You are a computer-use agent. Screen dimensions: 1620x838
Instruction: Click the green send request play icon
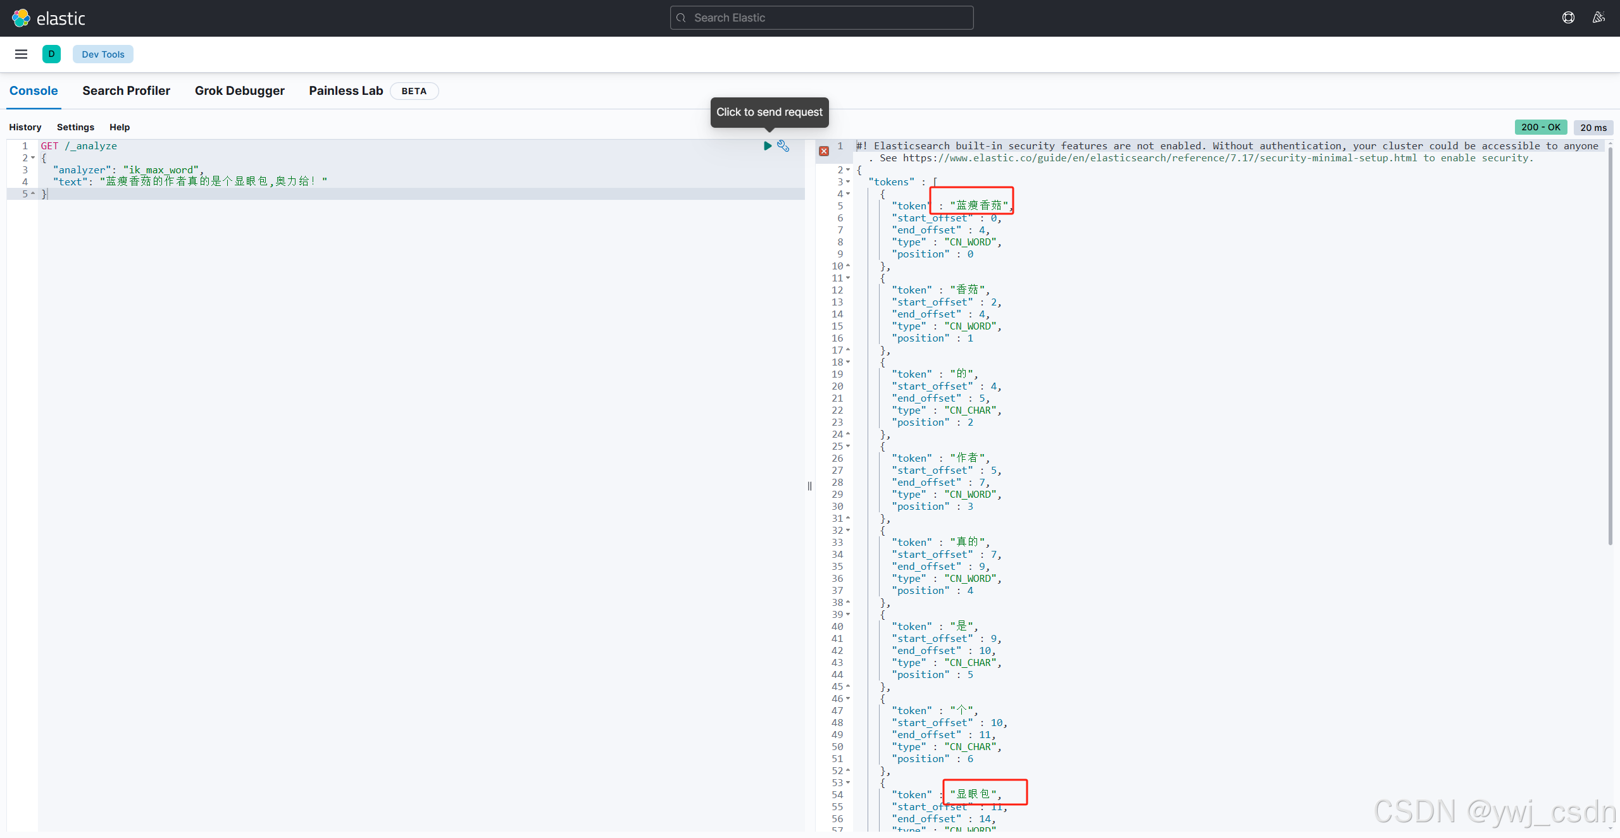pos(767,146)
